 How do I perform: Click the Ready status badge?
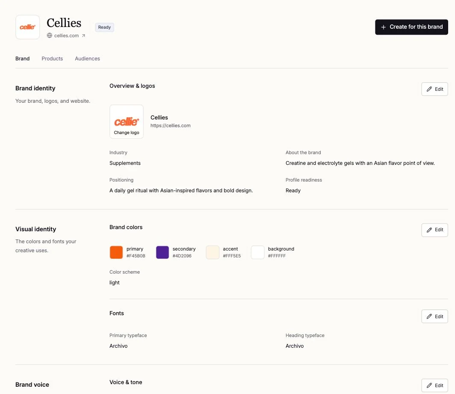coord(104,27)
